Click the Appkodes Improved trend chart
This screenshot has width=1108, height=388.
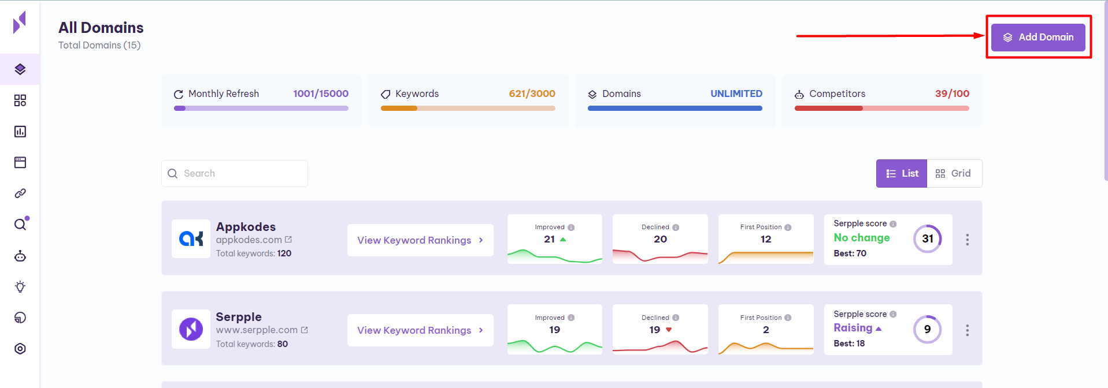coord(555,256)
